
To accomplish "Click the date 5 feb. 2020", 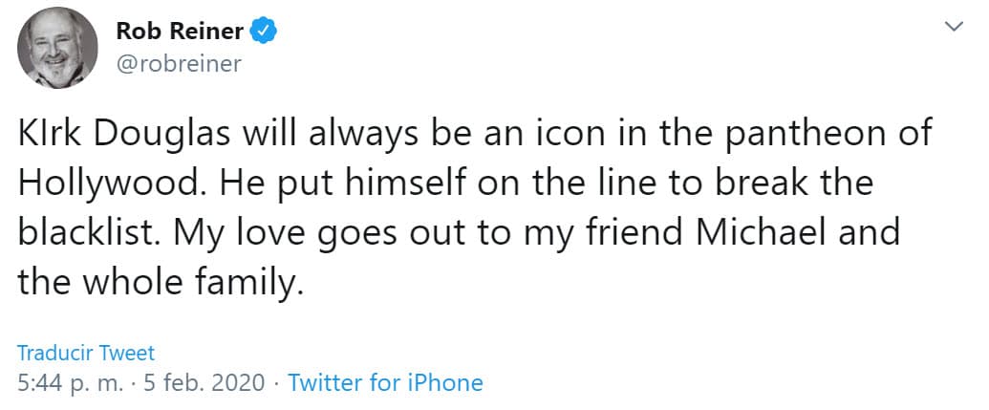I will (x=203, y=383).
